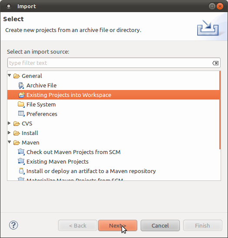
Task: Click the Install or deploy artifact jar icon
Action: [21, 171]
